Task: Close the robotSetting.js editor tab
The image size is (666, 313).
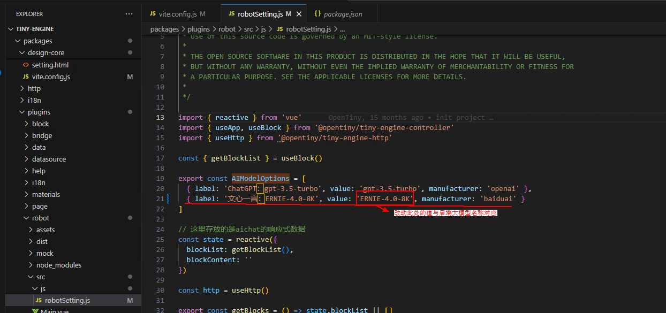Action: (x=299, y=14)
